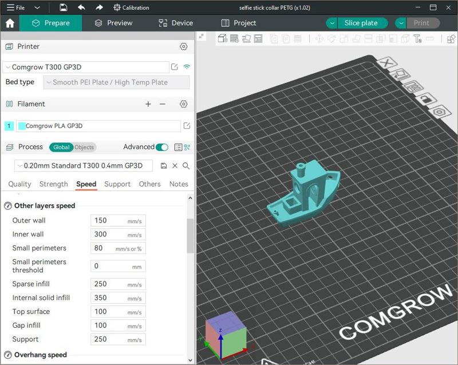458x365 pixels.
Task: Expand the Print options arrow
Action: click(401, 23)
